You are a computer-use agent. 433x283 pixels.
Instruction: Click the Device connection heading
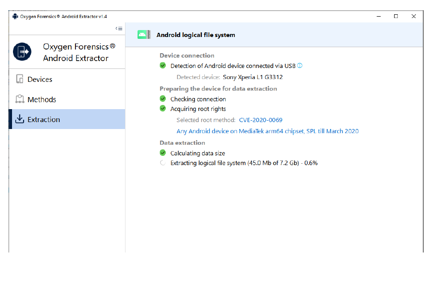187,55
